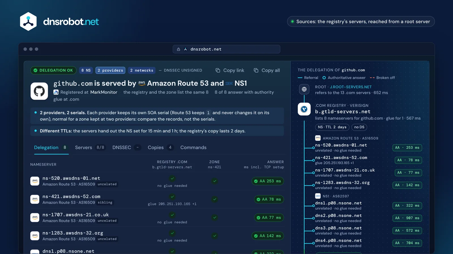Click the Sources pill in the header
The width and height of the screenshot is (453, 254).
(361, 21)
